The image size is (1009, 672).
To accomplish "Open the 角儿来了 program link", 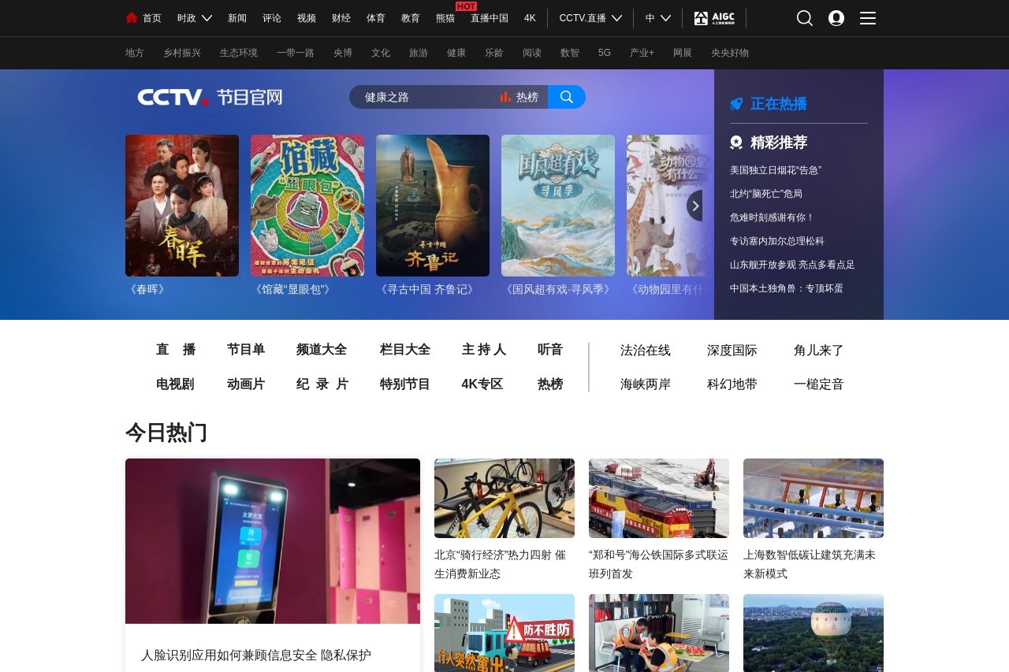I will pyautogui.click(x=819, y=351).
